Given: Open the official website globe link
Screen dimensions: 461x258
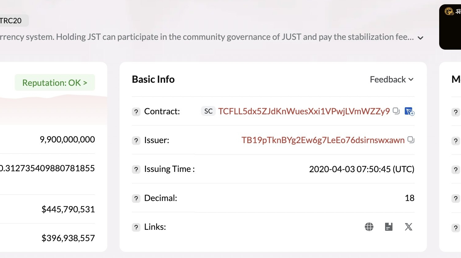Looking at the screenshot, I should coord(369,227).
